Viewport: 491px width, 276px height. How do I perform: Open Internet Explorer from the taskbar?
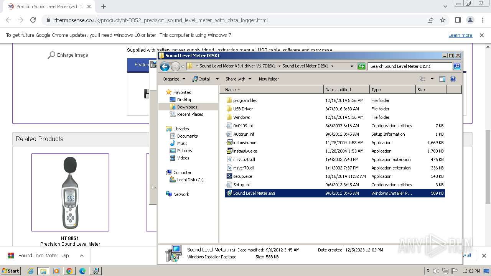click(30, 271)
